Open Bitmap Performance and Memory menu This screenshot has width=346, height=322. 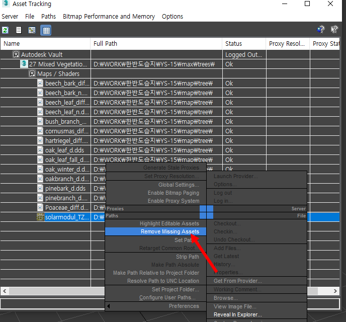(x=109, y=16)
